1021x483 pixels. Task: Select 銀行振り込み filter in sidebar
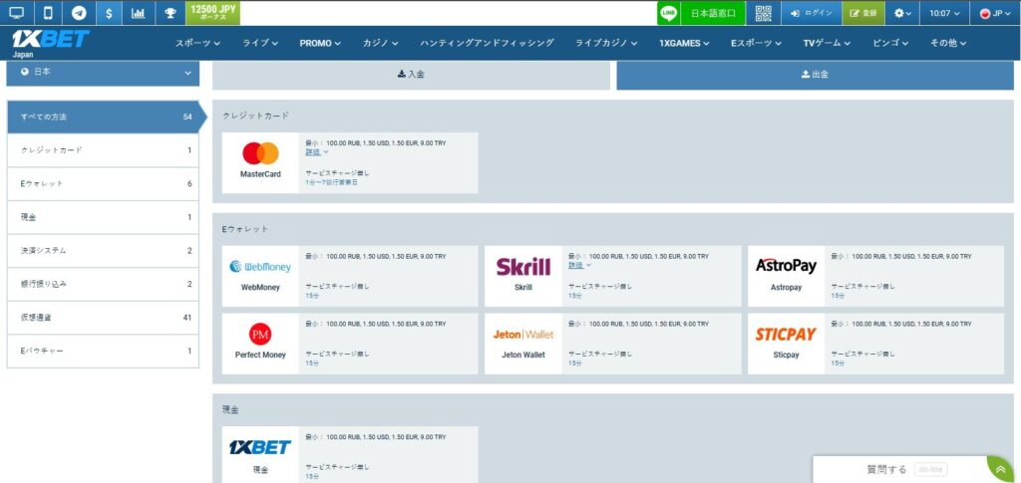103,284
